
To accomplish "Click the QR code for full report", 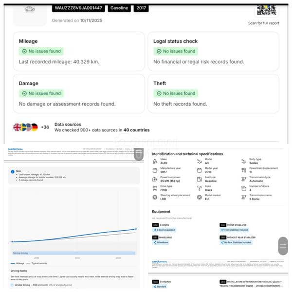I will point(266,9).
